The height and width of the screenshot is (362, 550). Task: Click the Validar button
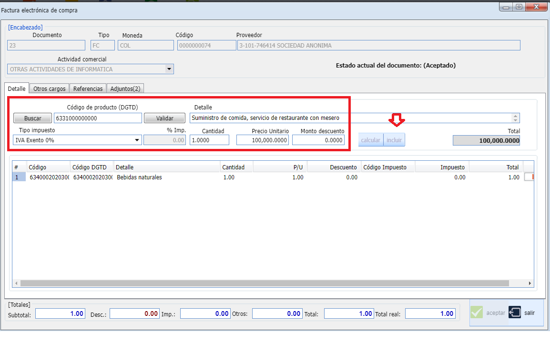coord(164,118)
